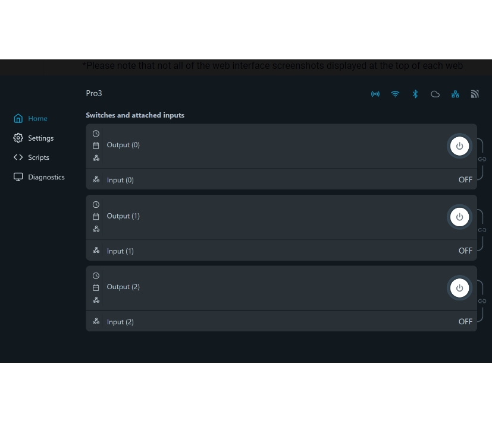Click the webhook actions icon for Output (2)
This screenshot has height=421, width=492.
click(96, 300)
